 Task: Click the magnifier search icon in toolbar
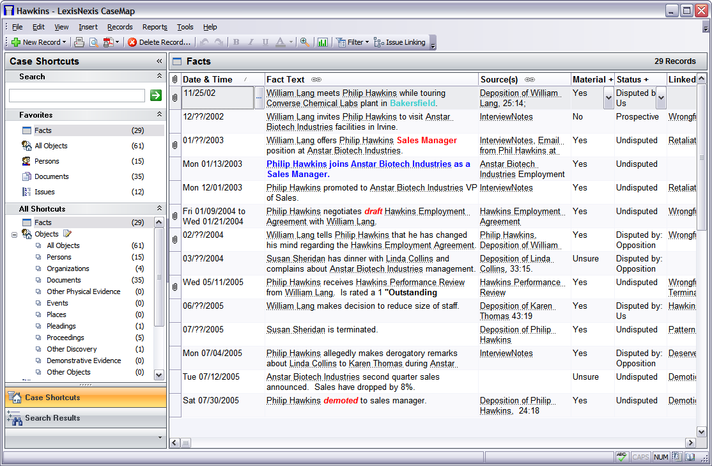tap(305, 42)
